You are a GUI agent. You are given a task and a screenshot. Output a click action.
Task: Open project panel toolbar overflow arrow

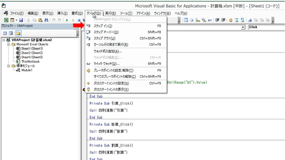pos(77,33)
